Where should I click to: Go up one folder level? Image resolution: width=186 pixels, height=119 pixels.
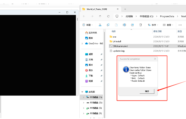tap(100, 16)
